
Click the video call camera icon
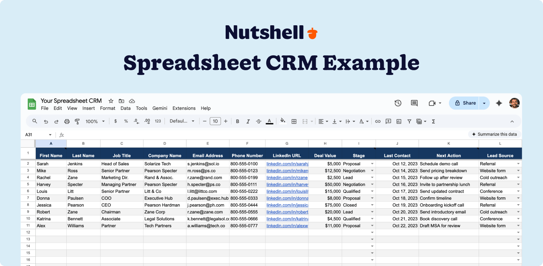click(432, 103)
